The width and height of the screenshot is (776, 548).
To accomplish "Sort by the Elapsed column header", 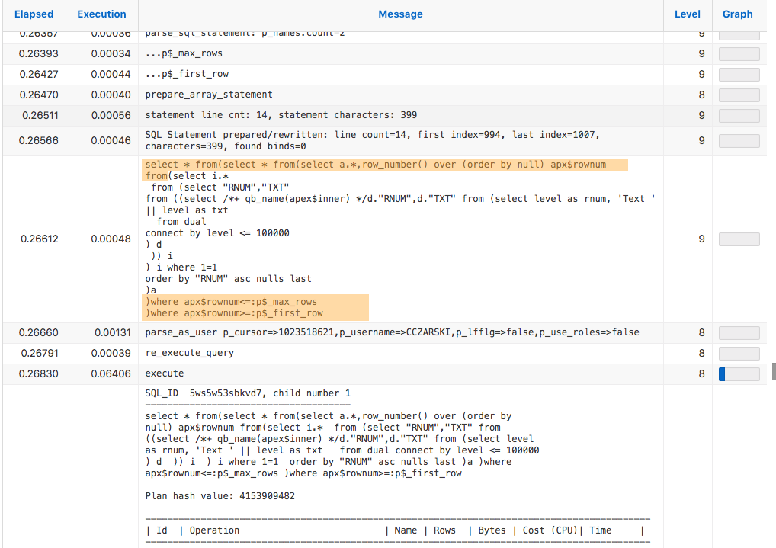I will 34,14.
